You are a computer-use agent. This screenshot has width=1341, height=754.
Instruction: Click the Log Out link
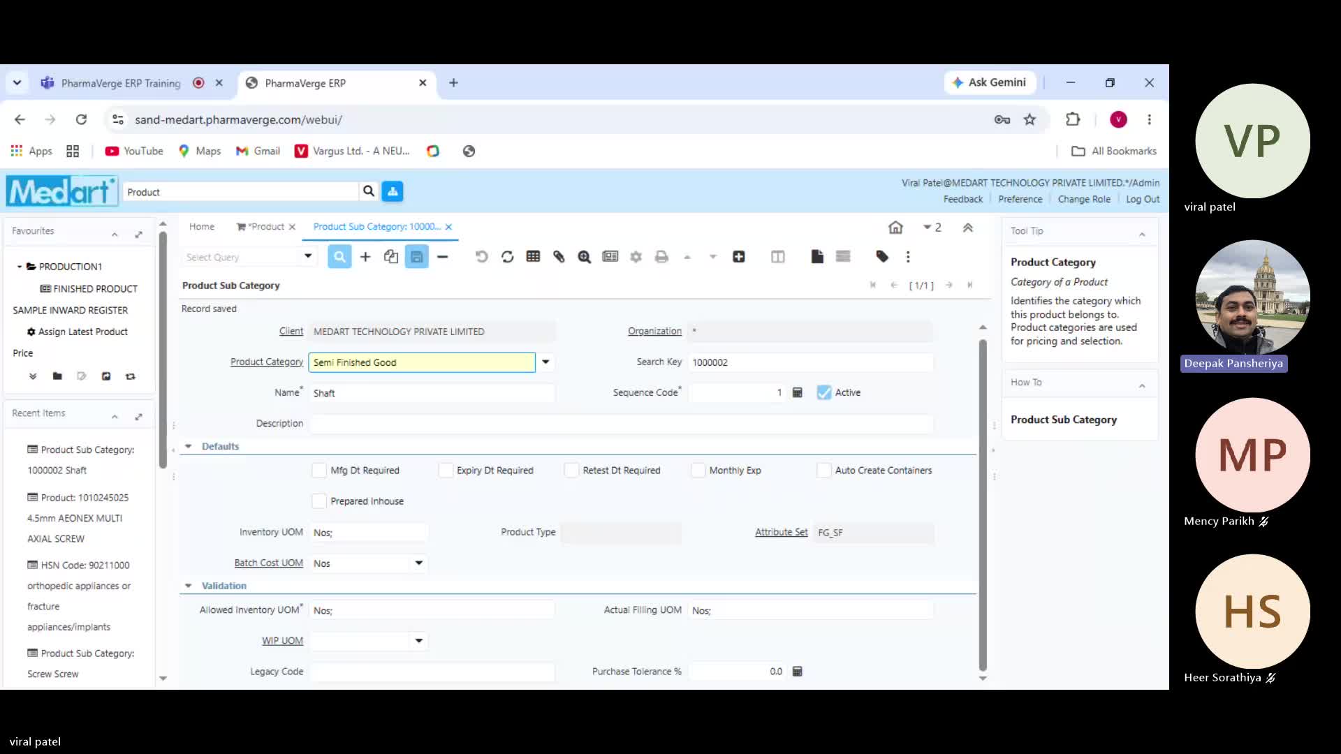pyautogui.click(x=1143, y=200)
